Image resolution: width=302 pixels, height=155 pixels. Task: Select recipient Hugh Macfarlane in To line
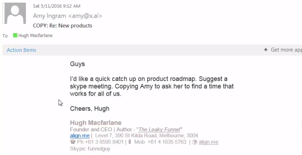click(x=36, y=36)
